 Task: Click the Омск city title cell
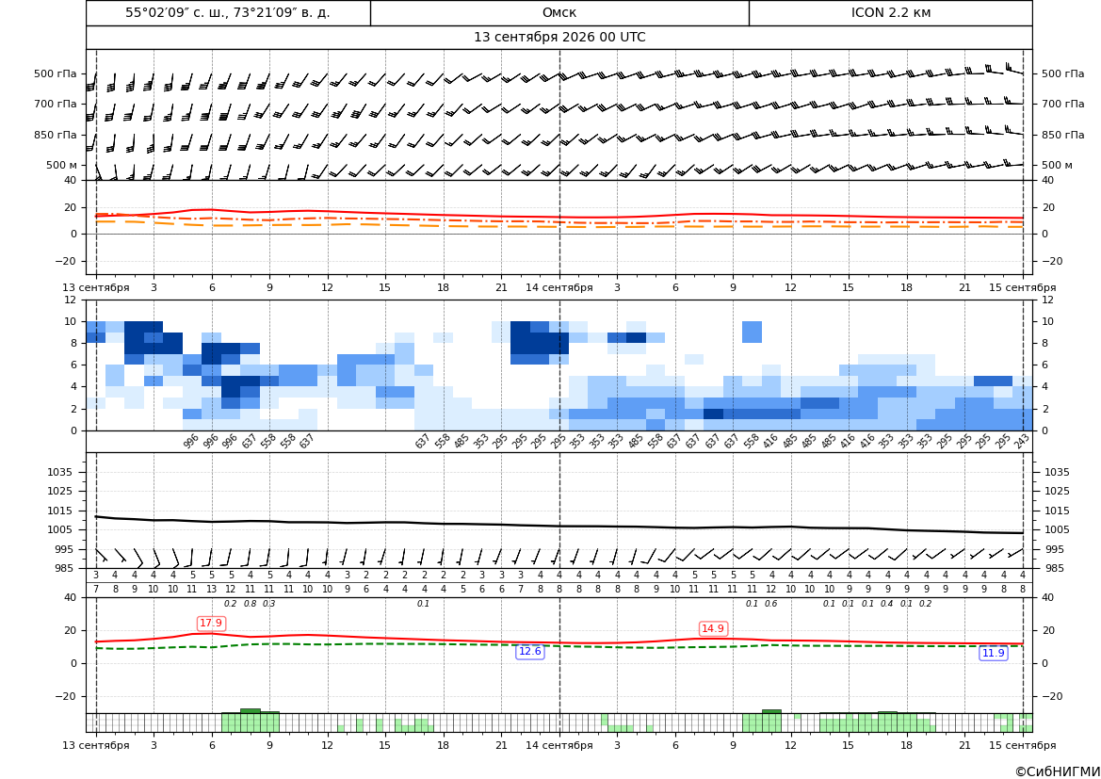click(559, 12)
